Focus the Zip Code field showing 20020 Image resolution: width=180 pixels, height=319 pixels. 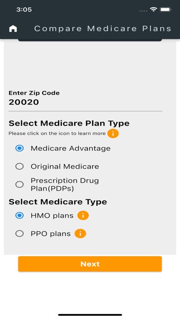[85, 102]
